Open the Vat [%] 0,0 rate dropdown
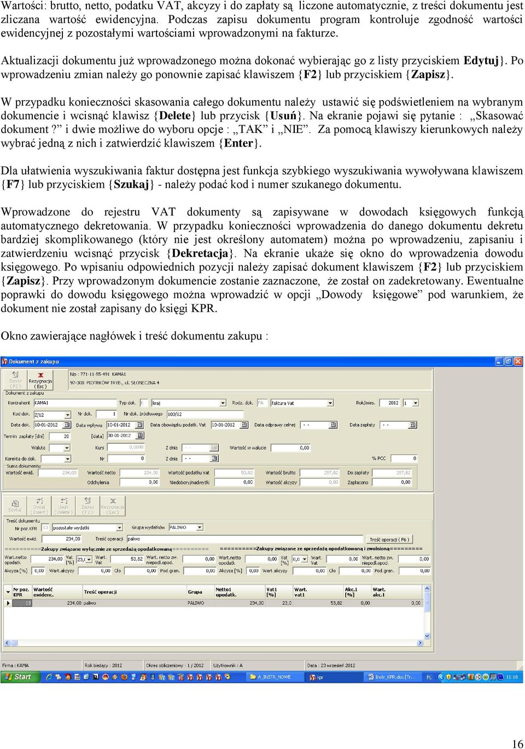 click(x=305, y=559)
